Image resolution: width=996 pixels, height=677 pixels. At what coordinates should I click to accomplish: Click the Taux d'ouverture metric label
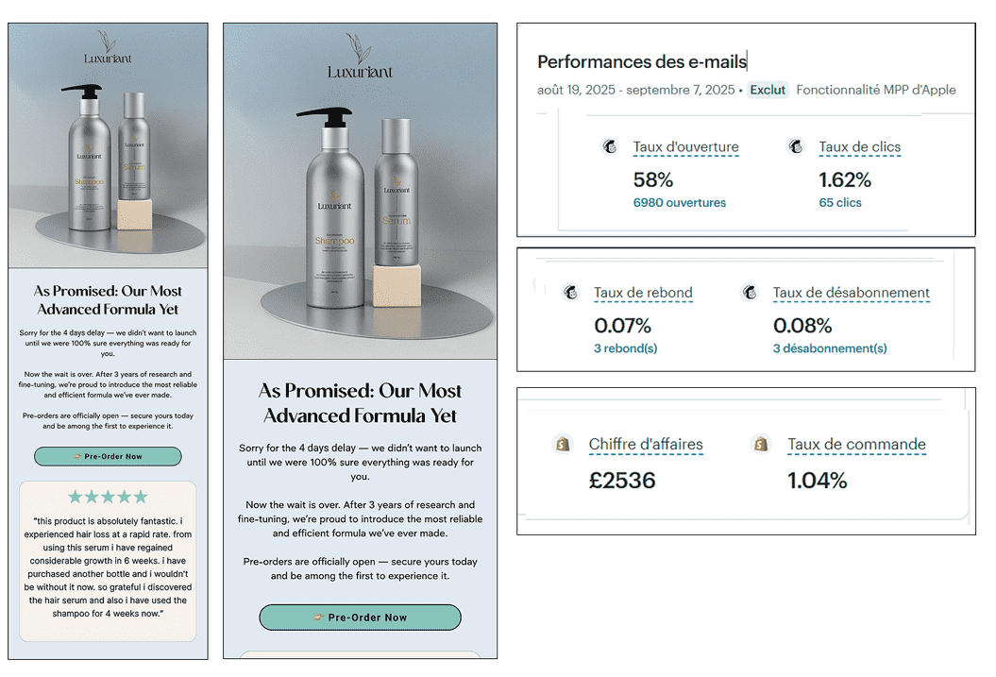(x=685, y=147)
